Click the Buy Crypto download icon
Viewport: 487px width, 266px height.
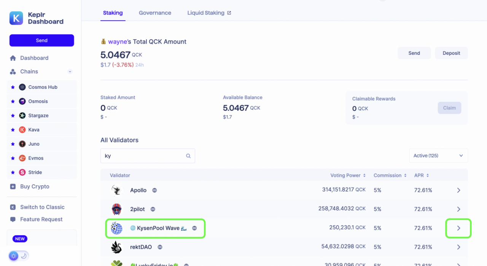[x=13, y=186]
